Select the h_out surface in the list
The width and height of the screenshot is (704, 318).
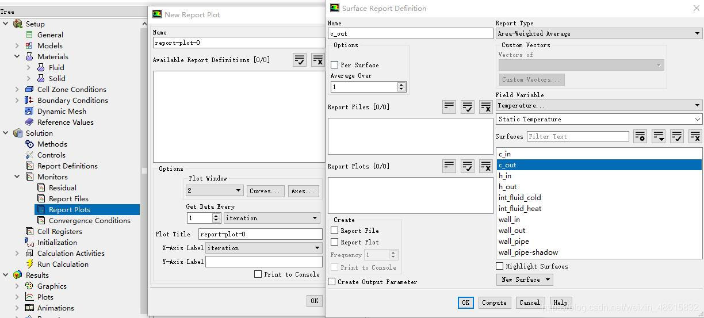pyautogui.click(x=508, y=187)
